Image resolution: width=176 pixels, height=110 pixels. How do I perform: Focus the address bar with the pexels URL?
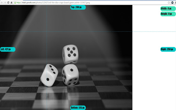pyautogui.click(x=92, y=2)
